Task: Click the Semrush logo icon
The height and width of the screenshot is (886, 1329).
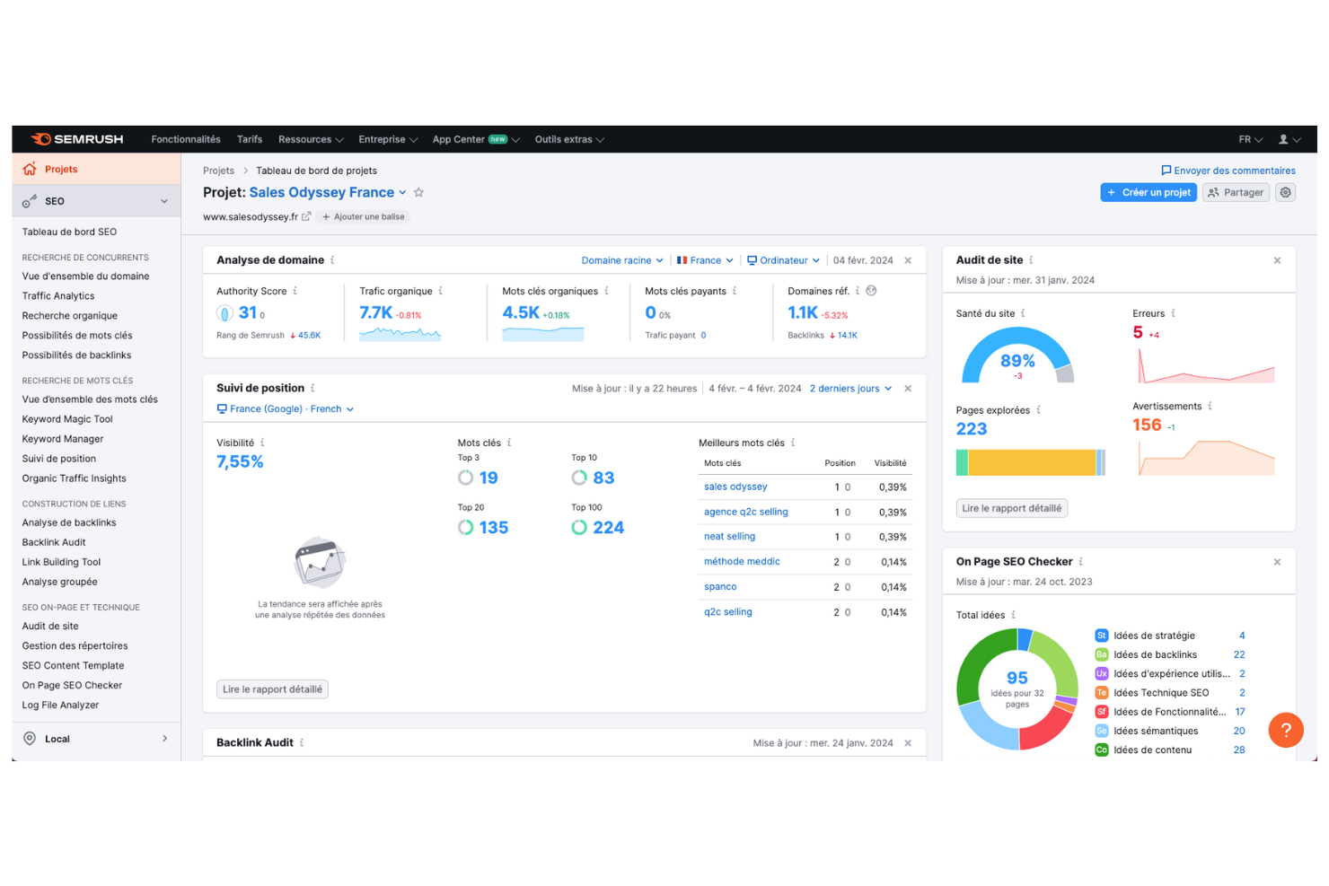Action: click(x=39, y=139)
